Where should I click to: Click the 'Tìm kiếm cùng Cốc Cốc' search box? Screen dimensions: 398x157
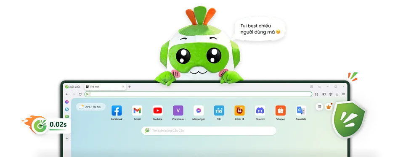click(209, 131)
